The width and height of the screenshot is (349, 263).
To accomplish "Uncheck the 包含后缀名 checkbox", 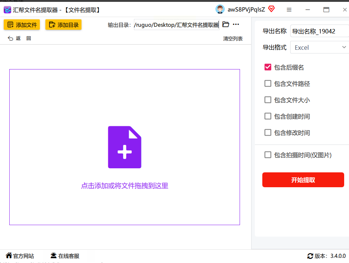I will click(x=268, y=67).
